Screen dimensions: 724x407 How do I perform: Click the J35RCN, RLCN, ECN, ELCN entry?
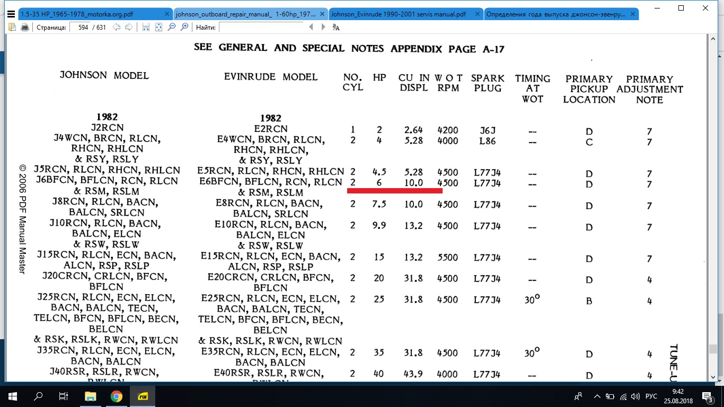(107, 351)
